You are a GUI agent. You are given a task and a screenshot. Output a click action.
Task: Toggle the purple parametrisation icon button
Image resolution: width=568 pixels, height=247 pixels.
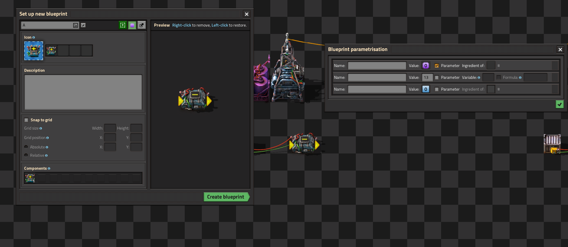point(132,25)
